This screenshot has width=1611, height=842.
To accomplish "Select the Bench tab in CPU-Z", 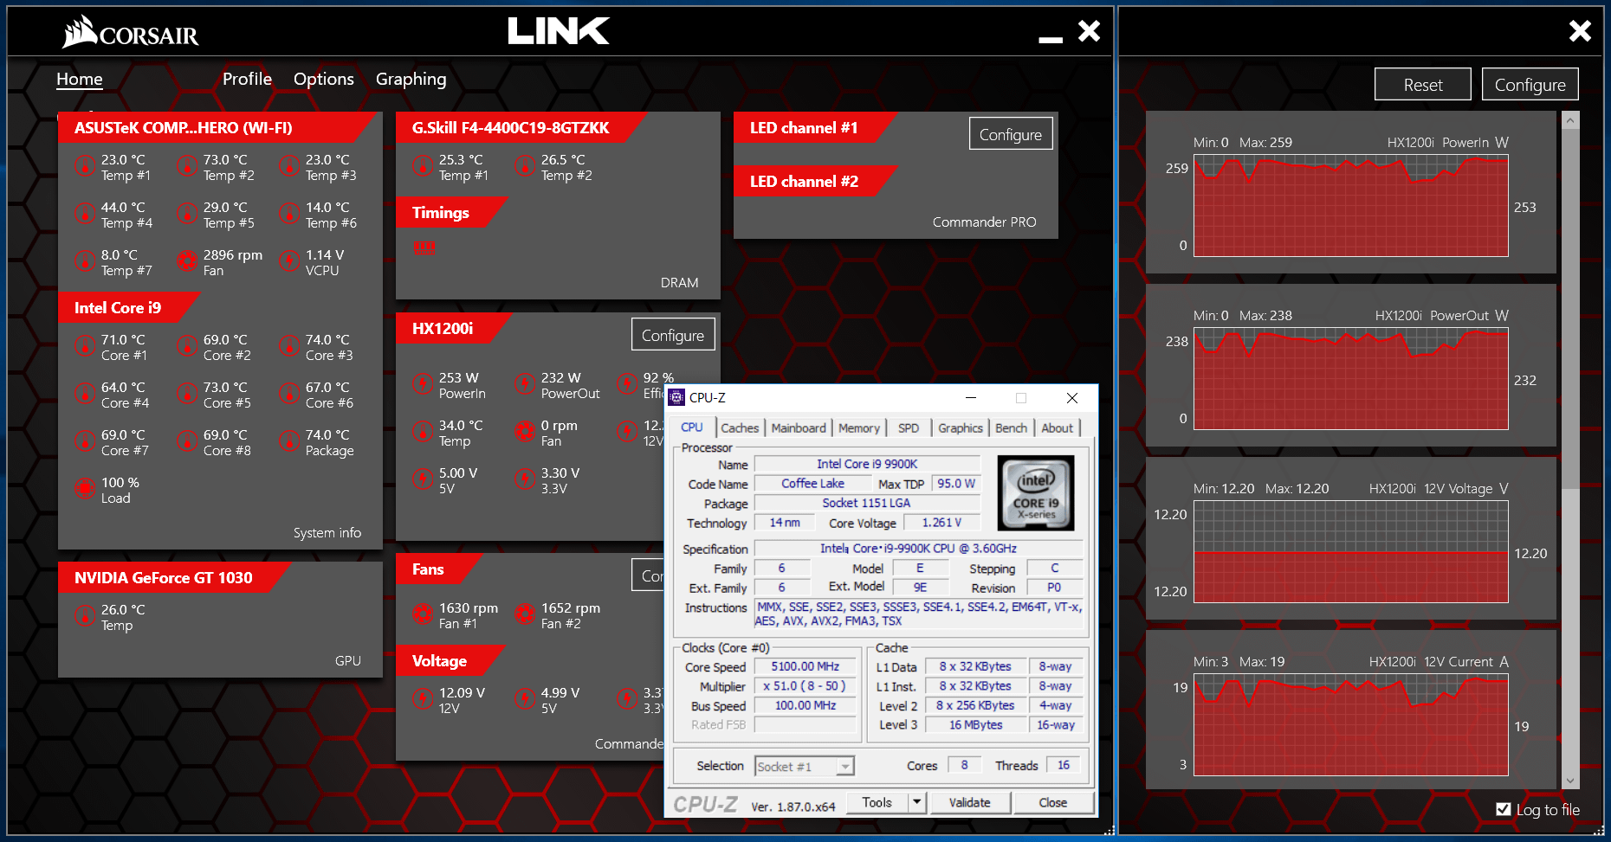I will (x=1011, y=427).
